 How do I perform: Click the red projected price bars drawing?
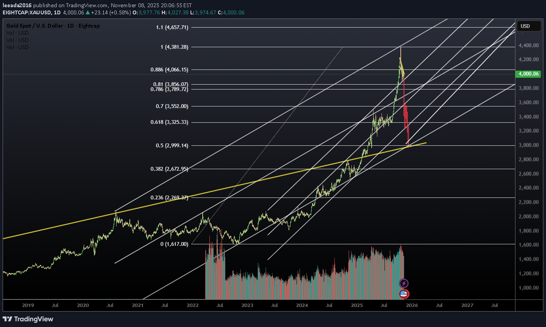point(405,113)
